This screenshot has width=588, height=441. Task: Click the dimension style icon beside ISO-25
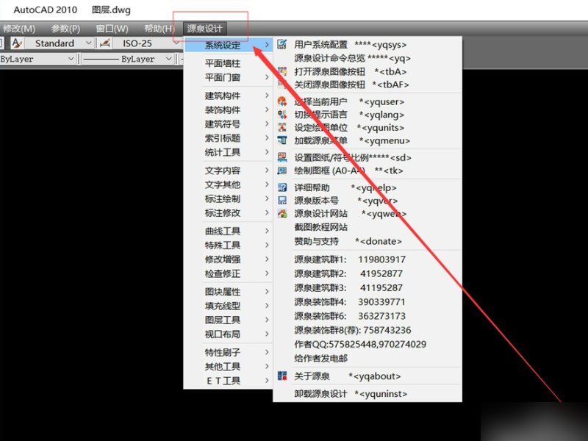point(105,43)
